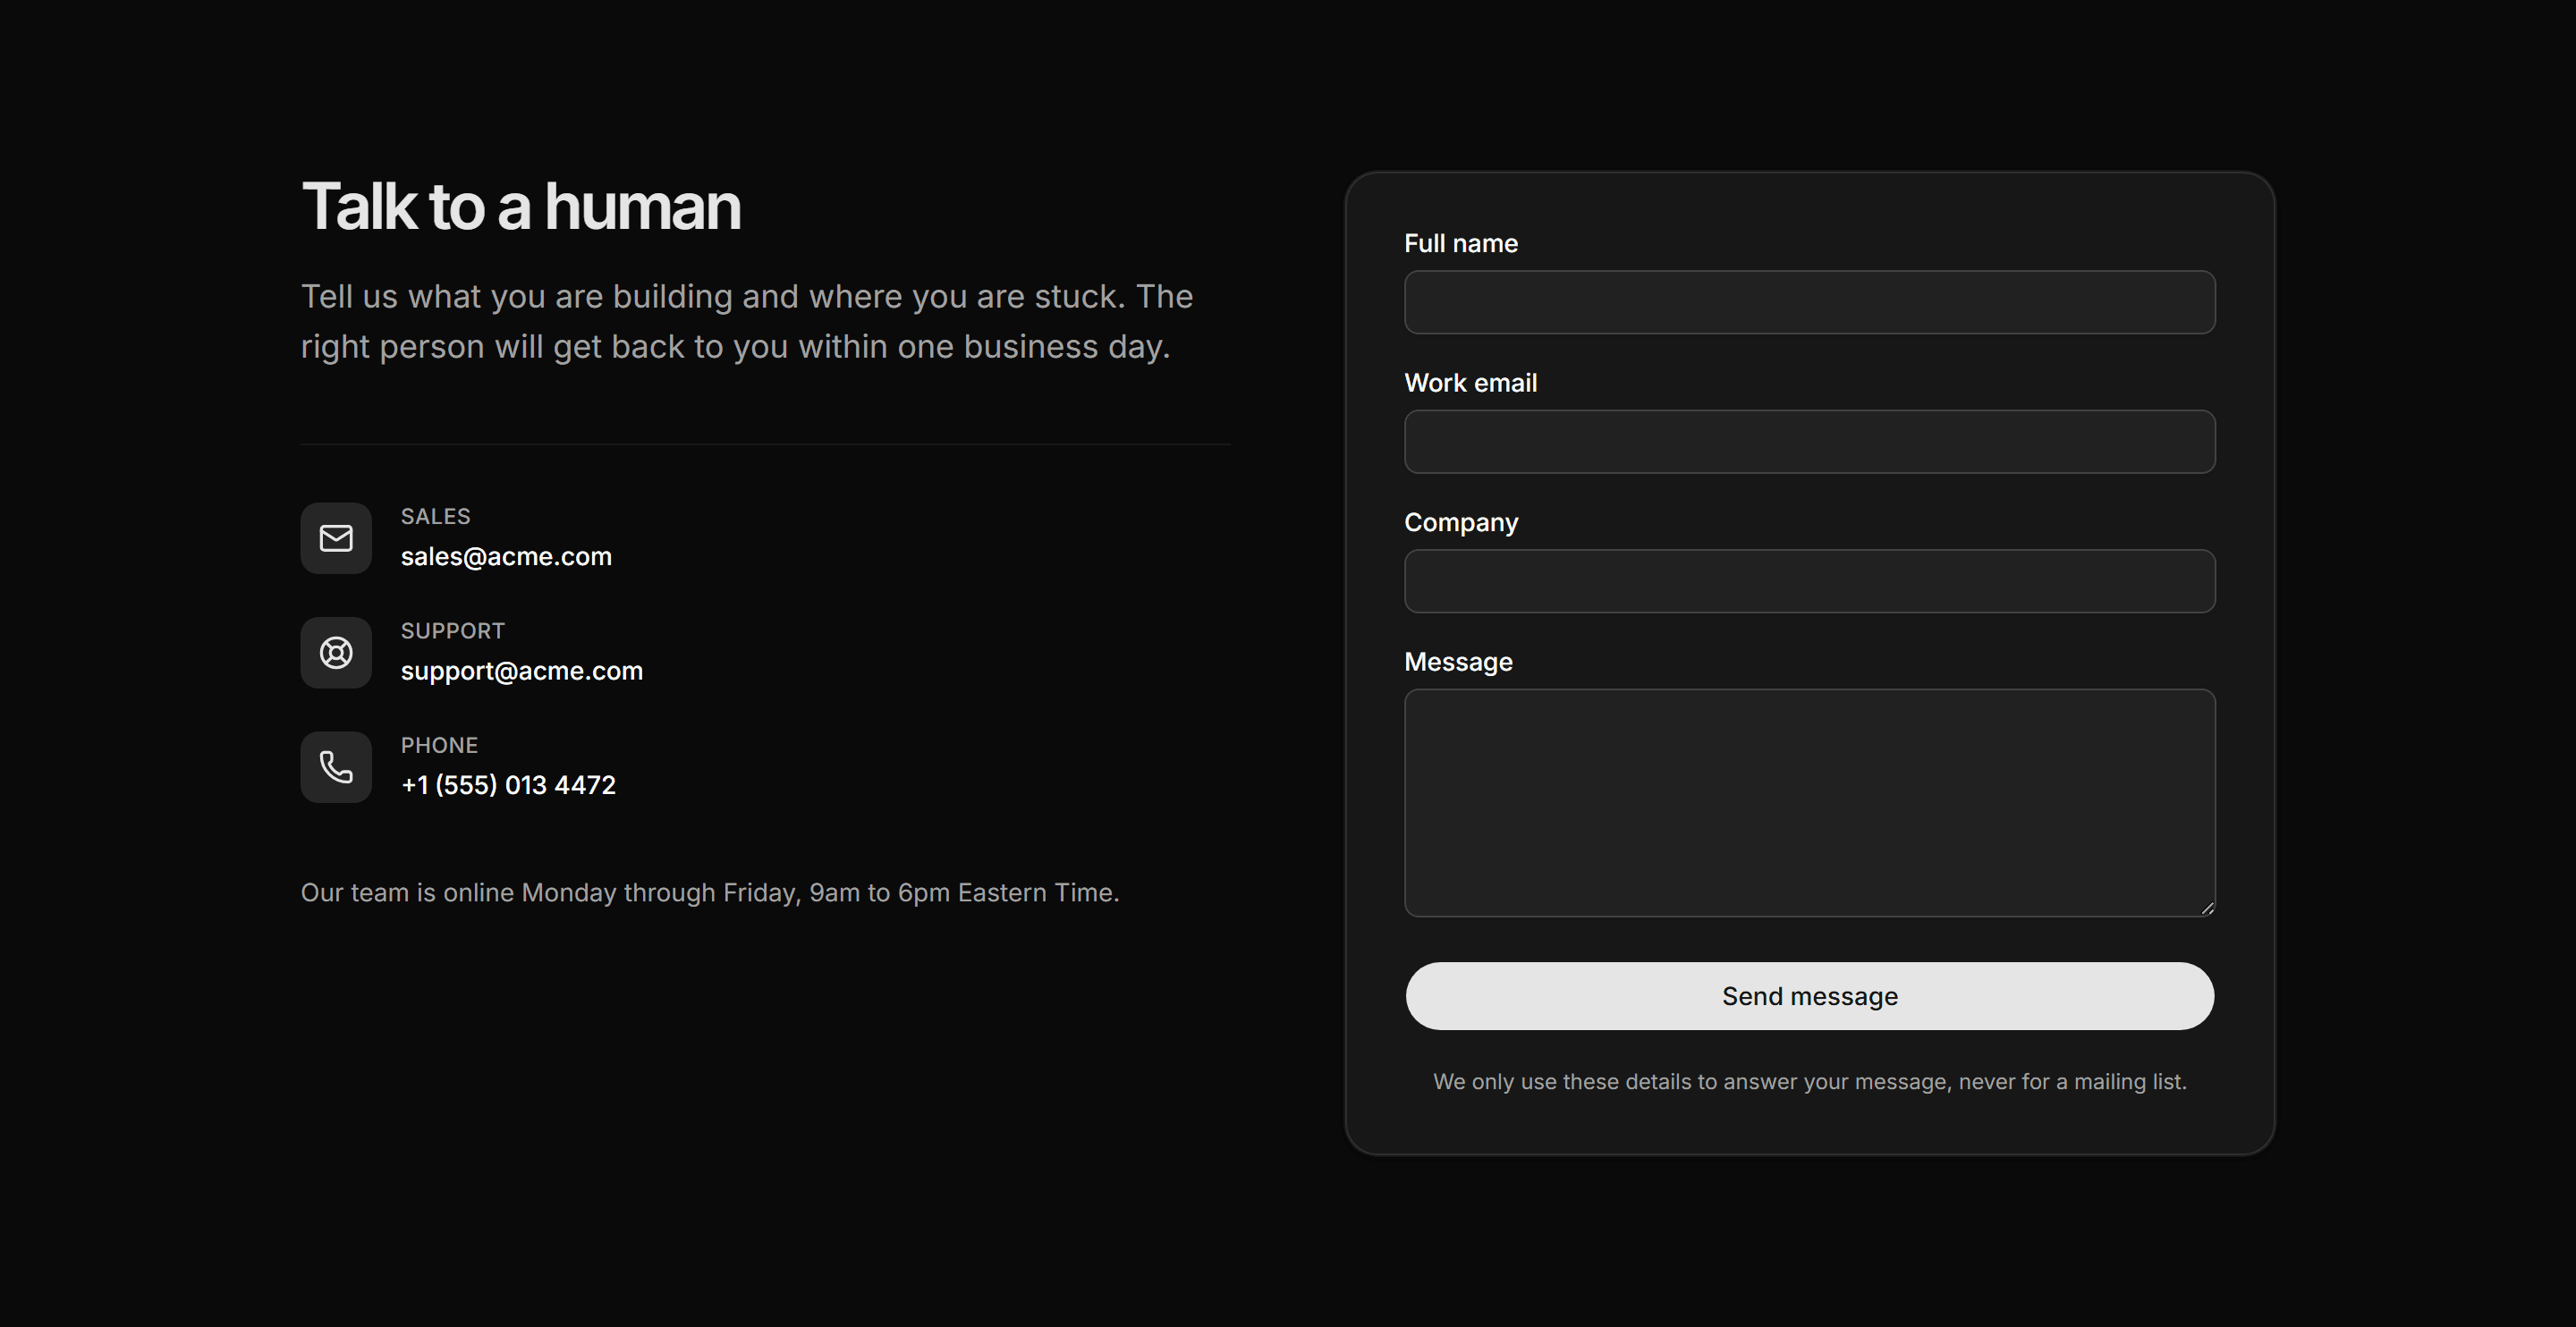Click the Work email label
The width and height of the screenshot is (2576, 1327).
1471,383
